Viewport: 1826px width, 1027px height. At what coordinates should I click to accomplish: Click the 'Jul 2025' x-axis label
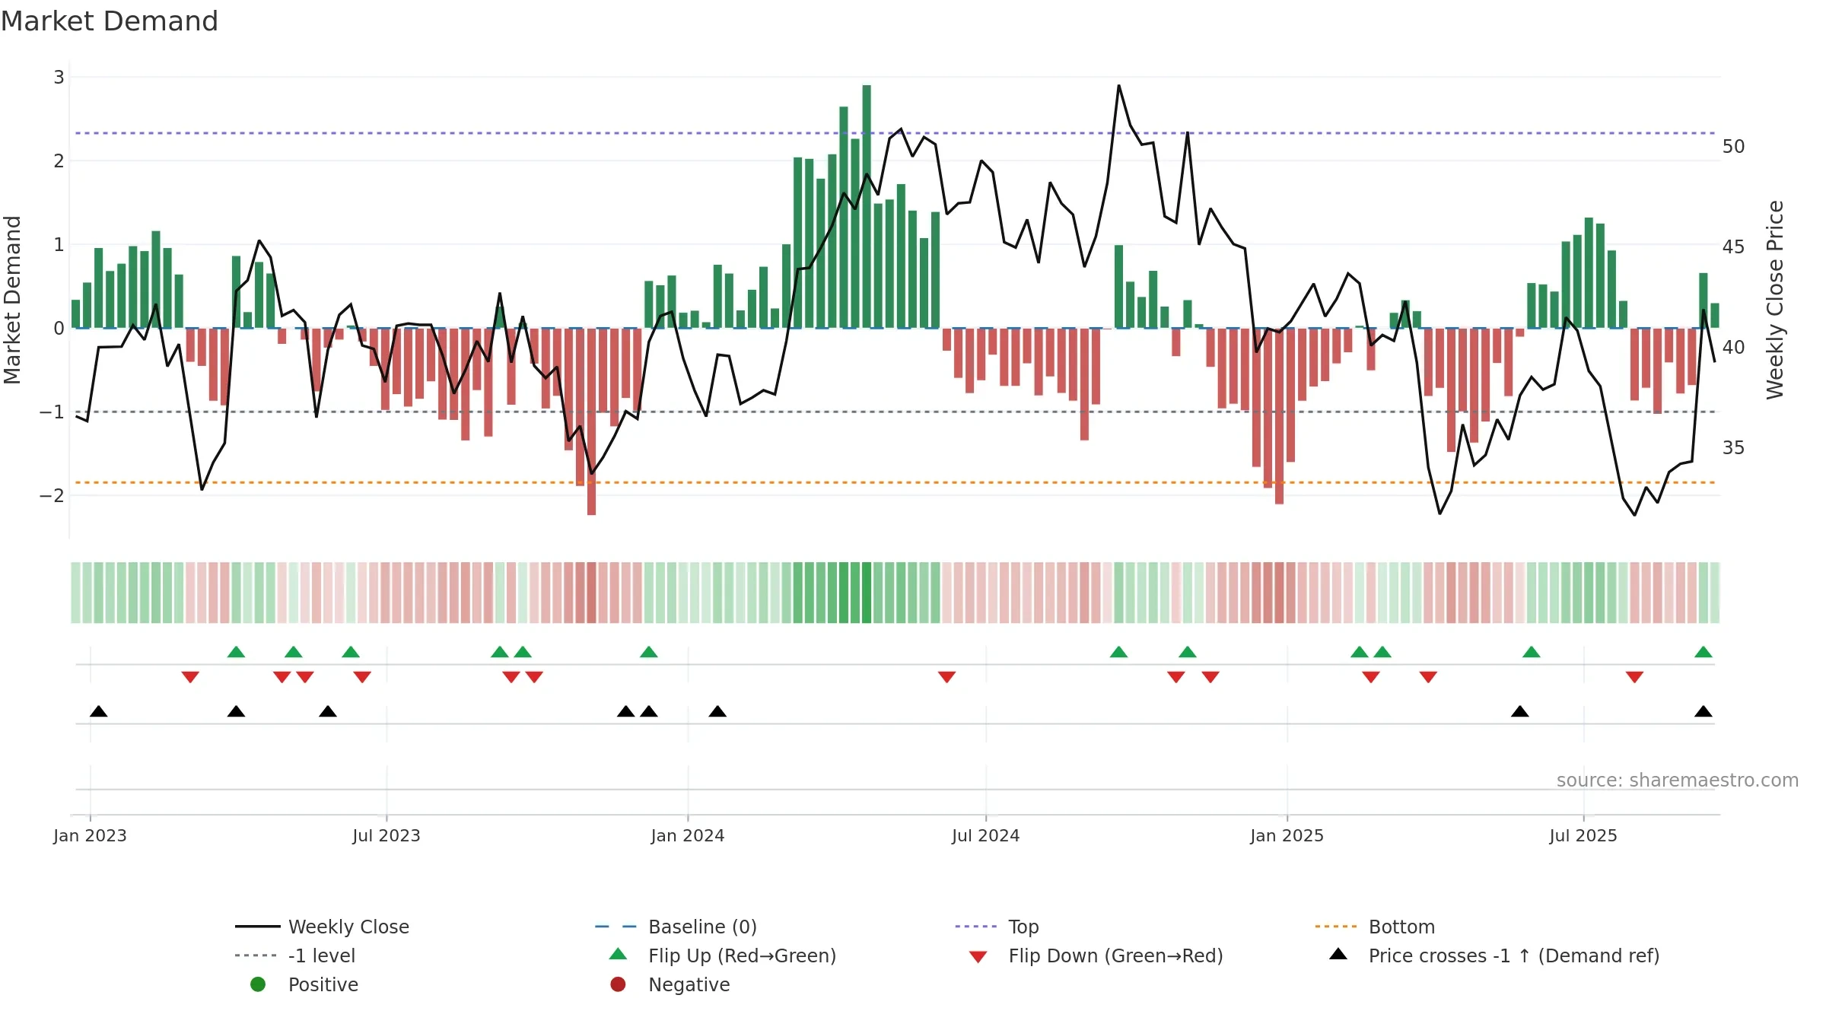point(1583,835)
